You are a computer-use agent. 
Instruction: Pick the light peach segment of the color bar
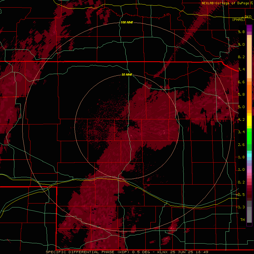coord(249,58)
